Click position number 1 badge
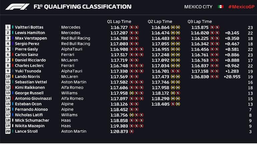 (8, 27)
